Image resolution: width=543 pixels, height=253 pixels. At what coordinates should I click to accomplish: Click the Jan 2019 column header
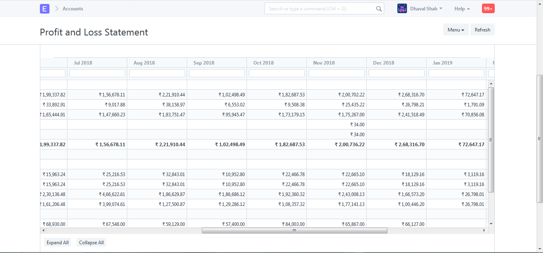click(x=456, y=63)
